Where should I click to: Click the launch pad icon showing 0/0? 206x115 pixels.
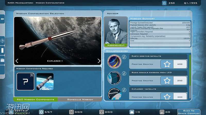pyautogui.click(x=162, y=112)
